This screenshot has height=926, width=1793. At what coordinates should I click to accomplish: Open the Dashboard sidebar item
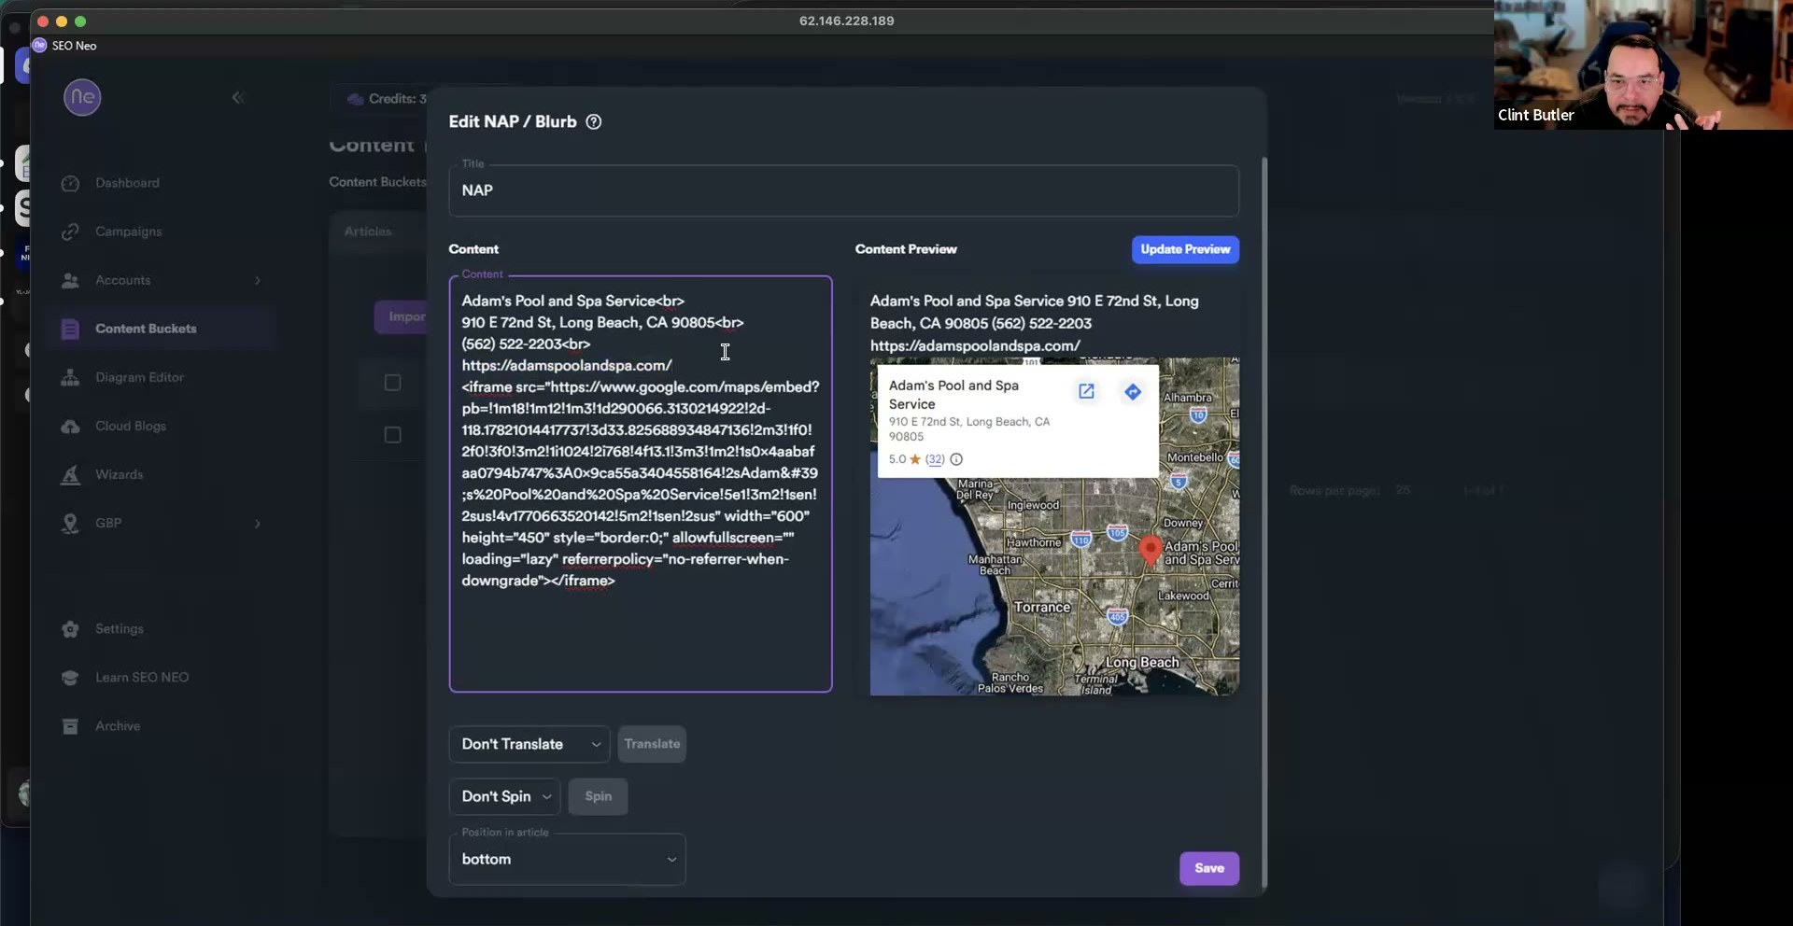pyautogui.click(x=127, y=183)
